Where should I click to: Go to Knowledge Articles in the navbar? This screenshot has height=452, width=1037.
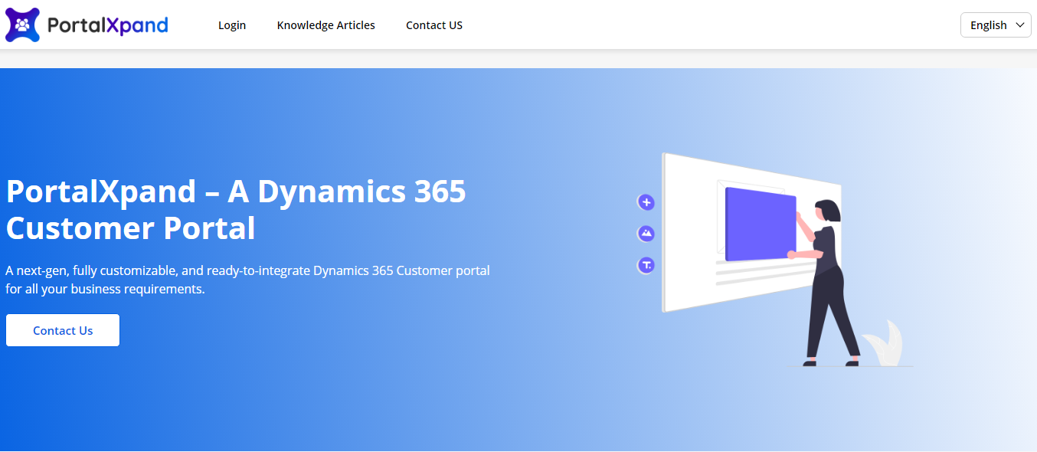pos(326,25)
